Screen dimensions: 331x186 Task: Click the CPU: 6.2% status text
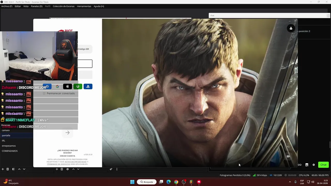(x=304, y=175)
